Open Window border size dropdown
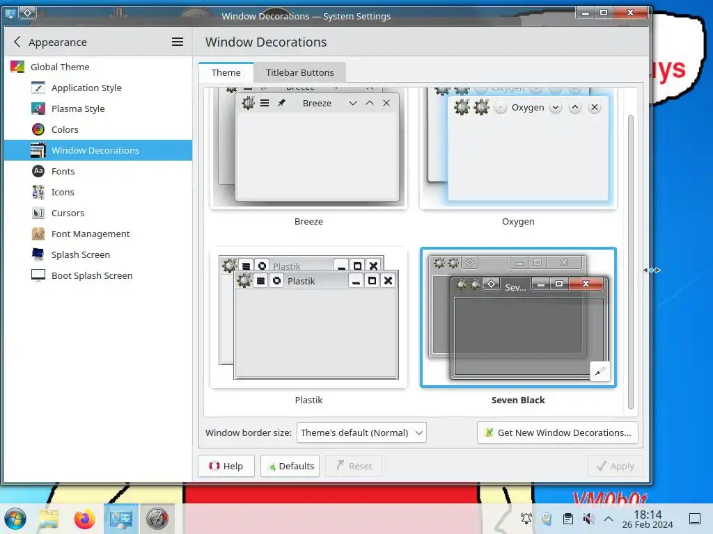 (x=361, y=432)
